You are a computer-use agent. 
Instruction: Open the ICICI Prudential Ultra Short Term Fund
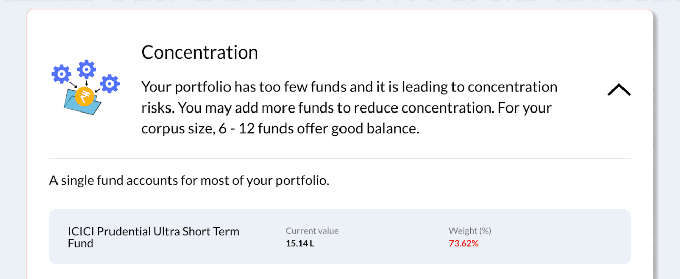153,237
